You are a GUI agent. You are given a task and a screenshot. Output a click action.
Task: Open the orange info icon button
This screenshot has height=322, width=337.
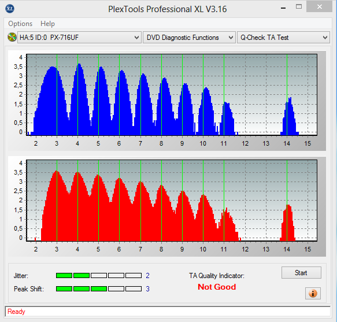coord(313,293)
